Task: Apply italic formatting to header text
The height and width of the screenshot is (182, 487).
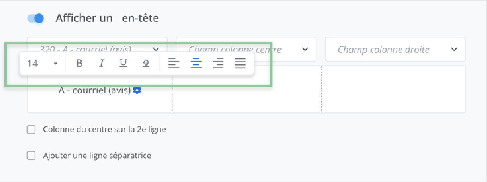Action: (102, 63)
